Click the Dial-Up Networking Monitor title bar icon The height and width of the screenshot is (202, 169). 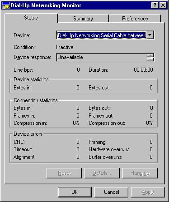6,5
